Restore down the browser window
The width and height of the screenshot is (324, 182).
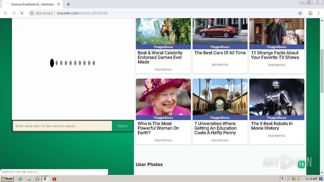click(x=309, y=2)
